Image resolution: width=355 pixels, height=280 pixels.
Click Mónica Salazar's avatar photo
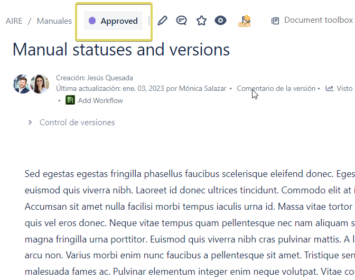40,84
